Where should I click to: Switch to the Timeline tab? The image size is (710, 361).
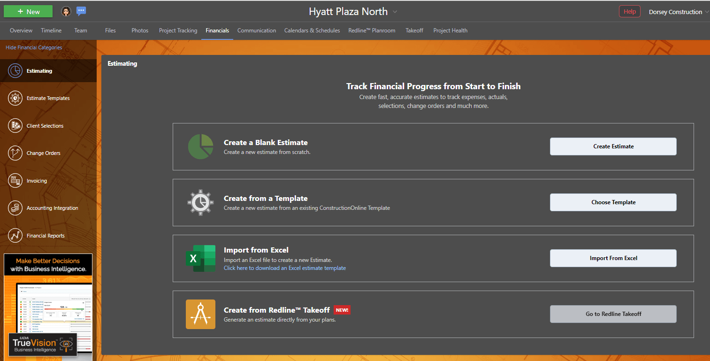51,31
